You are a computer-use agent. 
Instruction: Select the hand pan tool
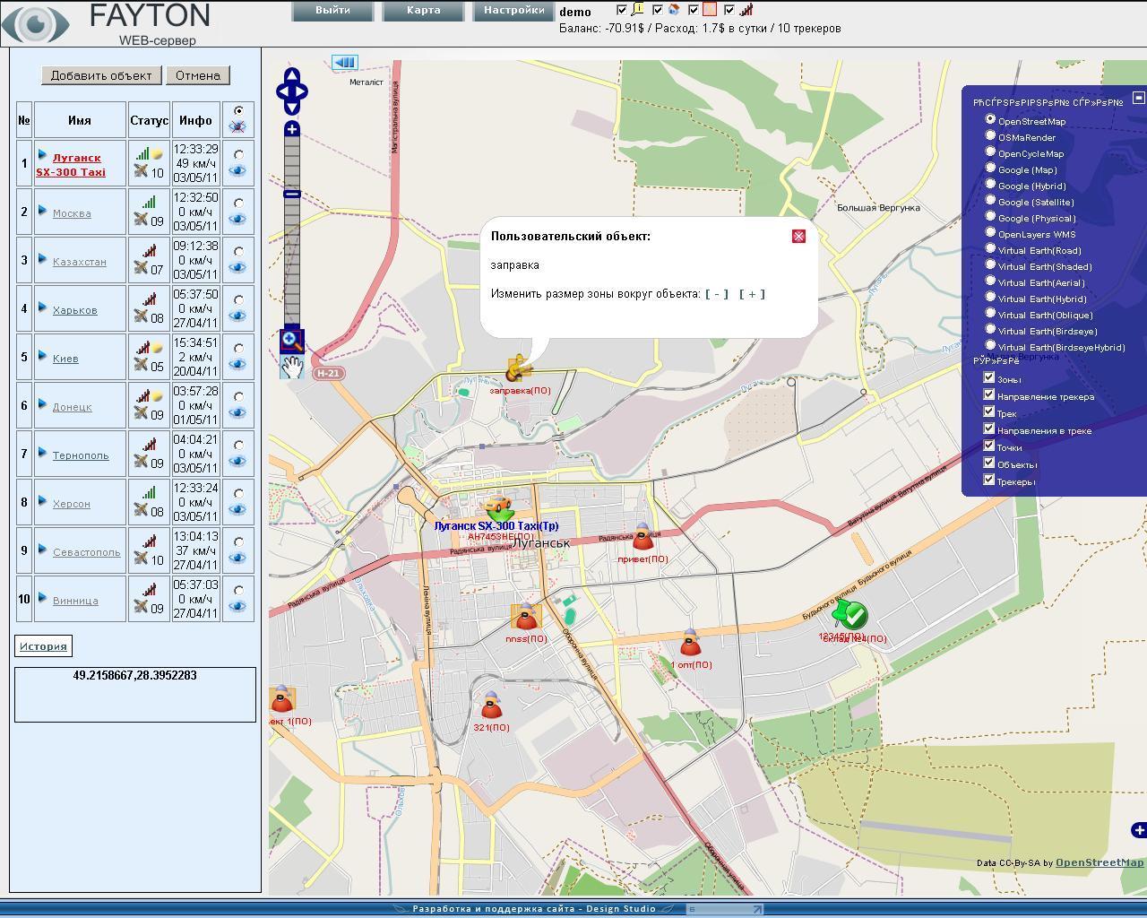292,366
